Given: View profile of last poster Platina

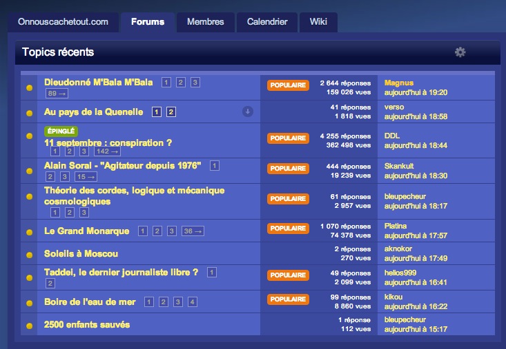Looking at the screenshot, I should (396, 226).
